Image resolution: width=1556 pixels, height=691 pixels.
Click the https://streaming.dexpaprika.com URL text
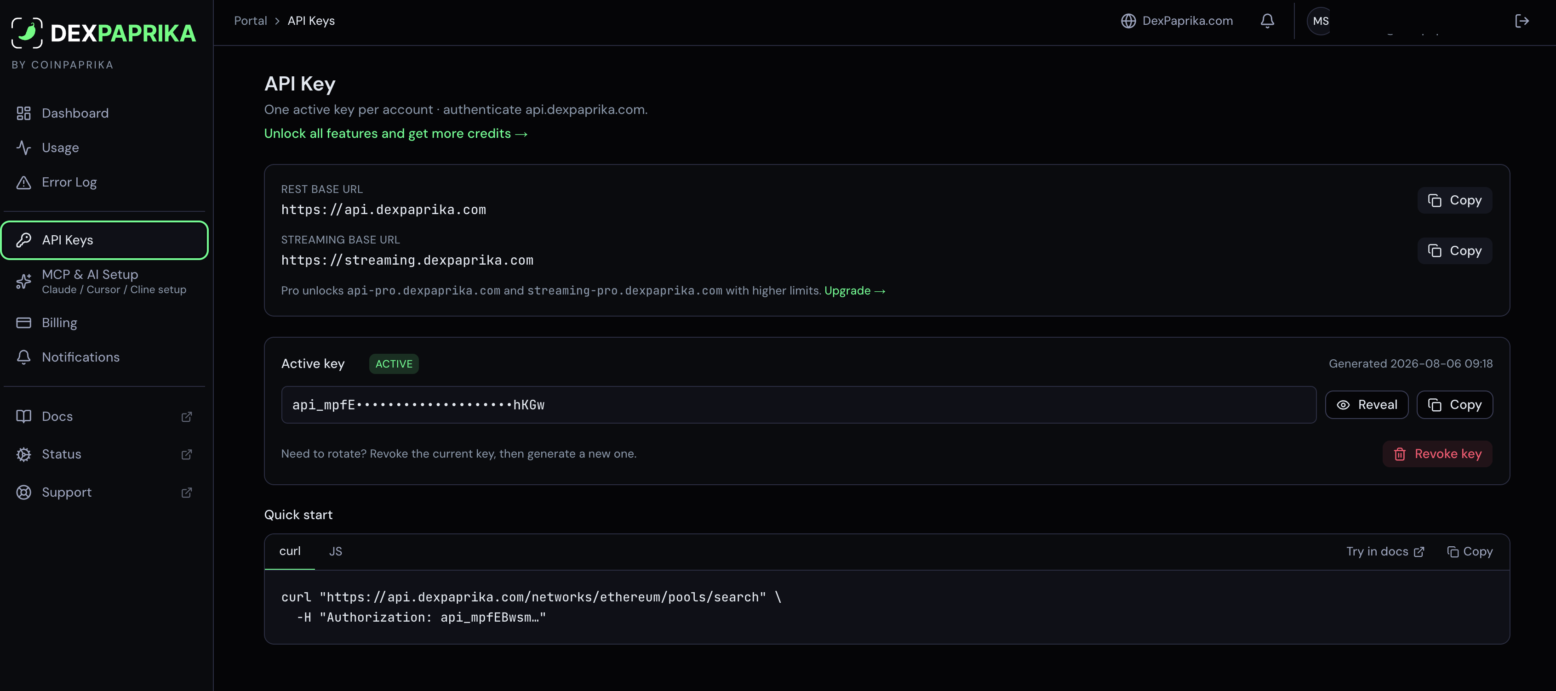point(407,260)
